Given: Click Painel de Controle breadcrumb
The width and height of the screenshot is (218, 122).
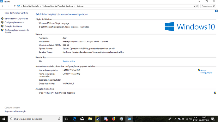Looking at the screenshot, I should pyautogui.click(x=31, y=6).
